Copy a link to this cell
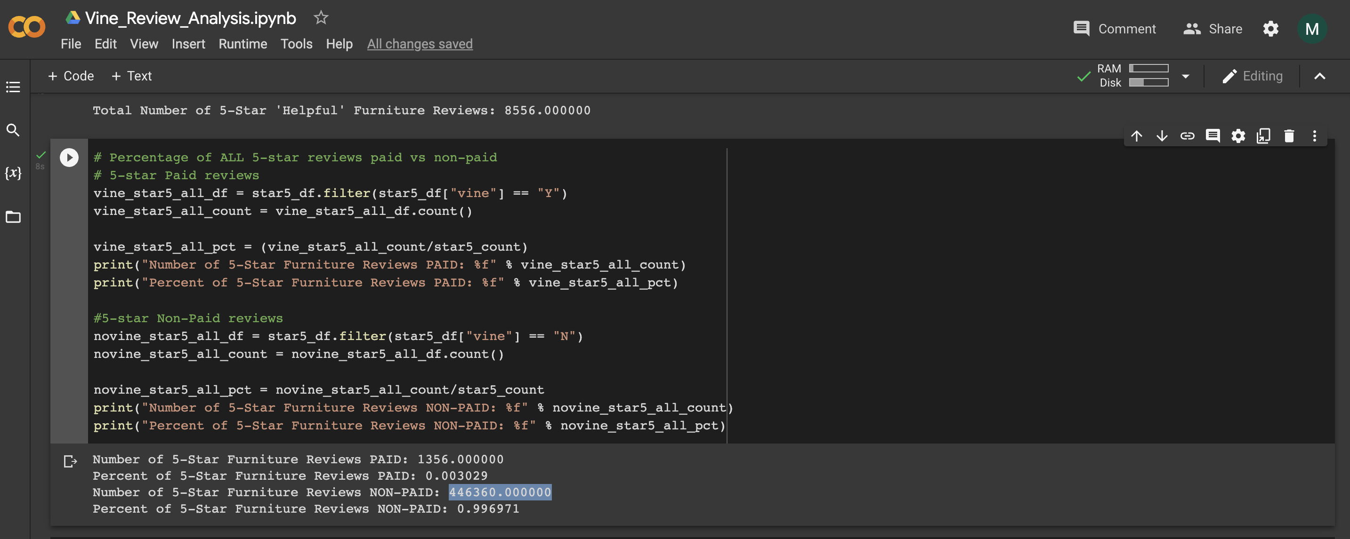 (x=1188, y=135)
